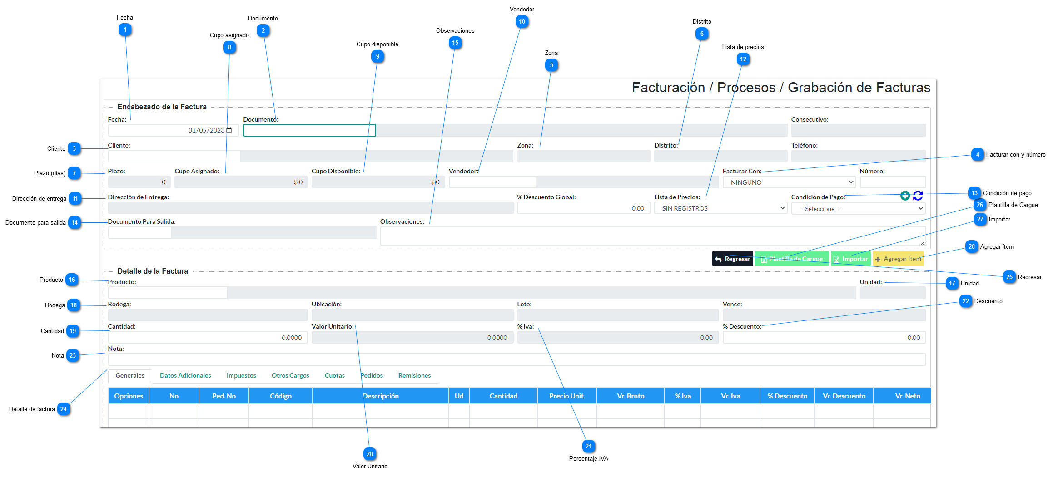Open the calendar picker in Fecha field
This screenshot has width=1053, height=477.
click(229, 130)
